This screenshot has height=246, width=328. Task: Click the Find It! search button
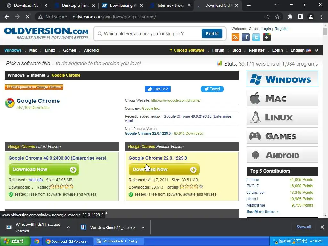point(212,33)
